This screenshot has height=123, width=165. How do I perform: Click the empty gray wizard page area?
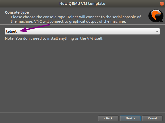82,75
